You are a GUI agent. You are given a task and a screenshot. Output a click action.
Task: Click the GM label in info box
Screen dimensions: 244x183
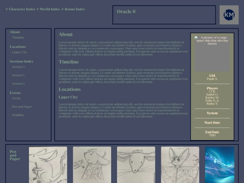coord(212,75)
